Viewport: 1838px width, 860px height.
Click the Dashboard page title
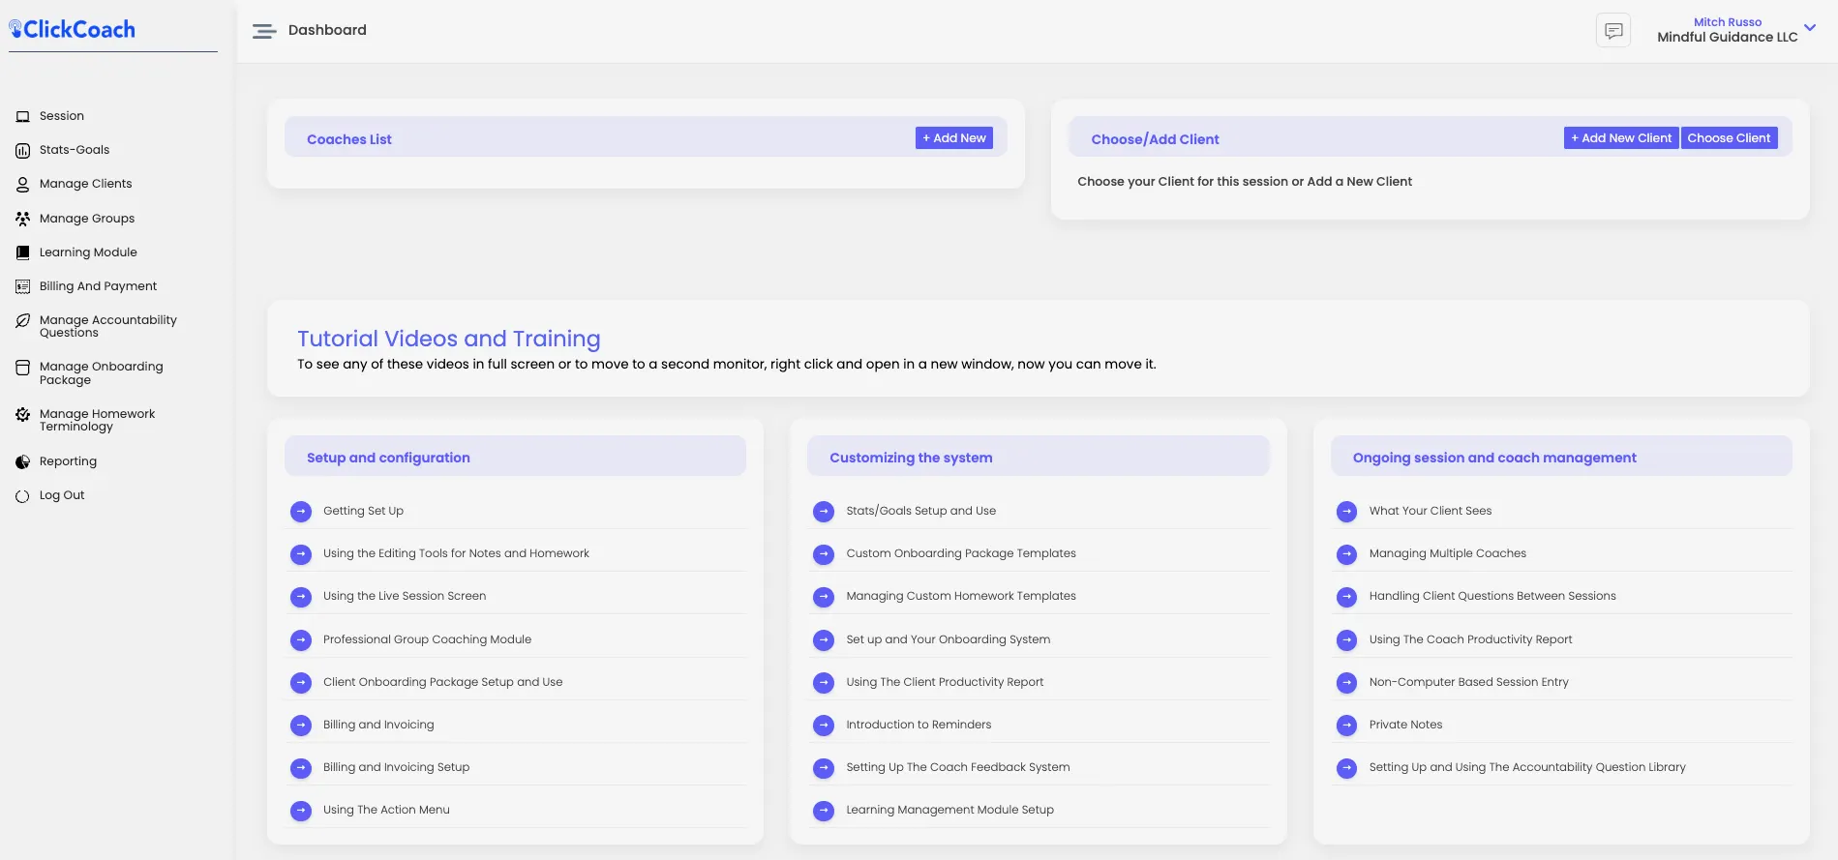pos(327,30)
